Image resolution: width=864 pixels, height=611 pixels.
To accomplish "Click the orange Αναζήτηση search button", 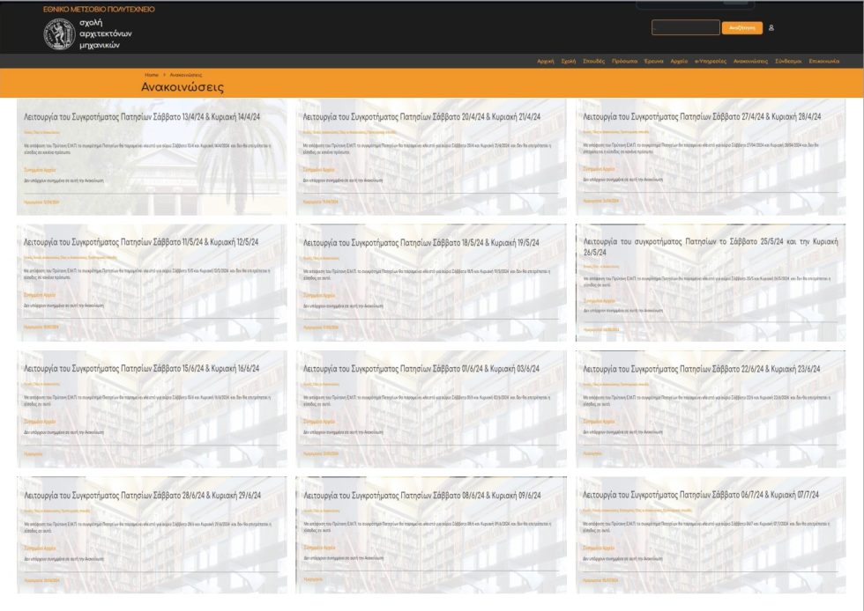I will 742,28.
